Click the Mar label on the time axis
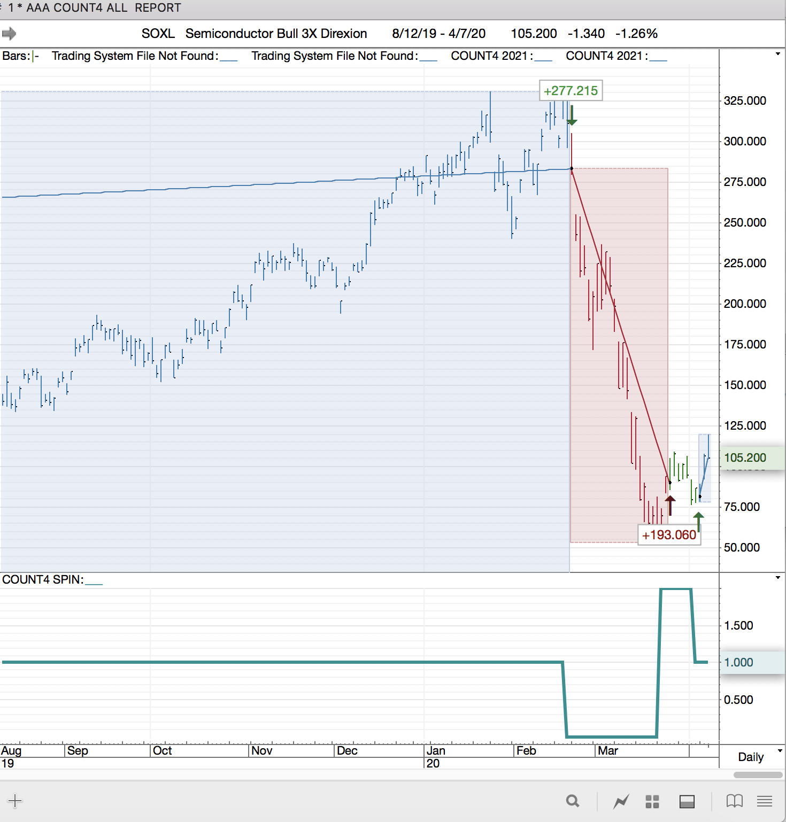This screenshot has width=786, height=822. pyautogui.click(x=608, y=750)
